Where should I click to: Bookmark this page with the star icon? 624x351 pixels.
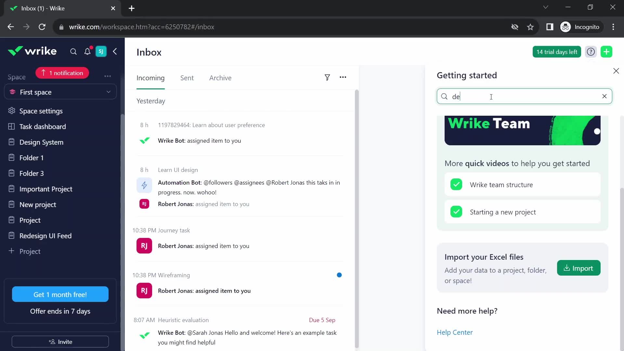[530, 27]
